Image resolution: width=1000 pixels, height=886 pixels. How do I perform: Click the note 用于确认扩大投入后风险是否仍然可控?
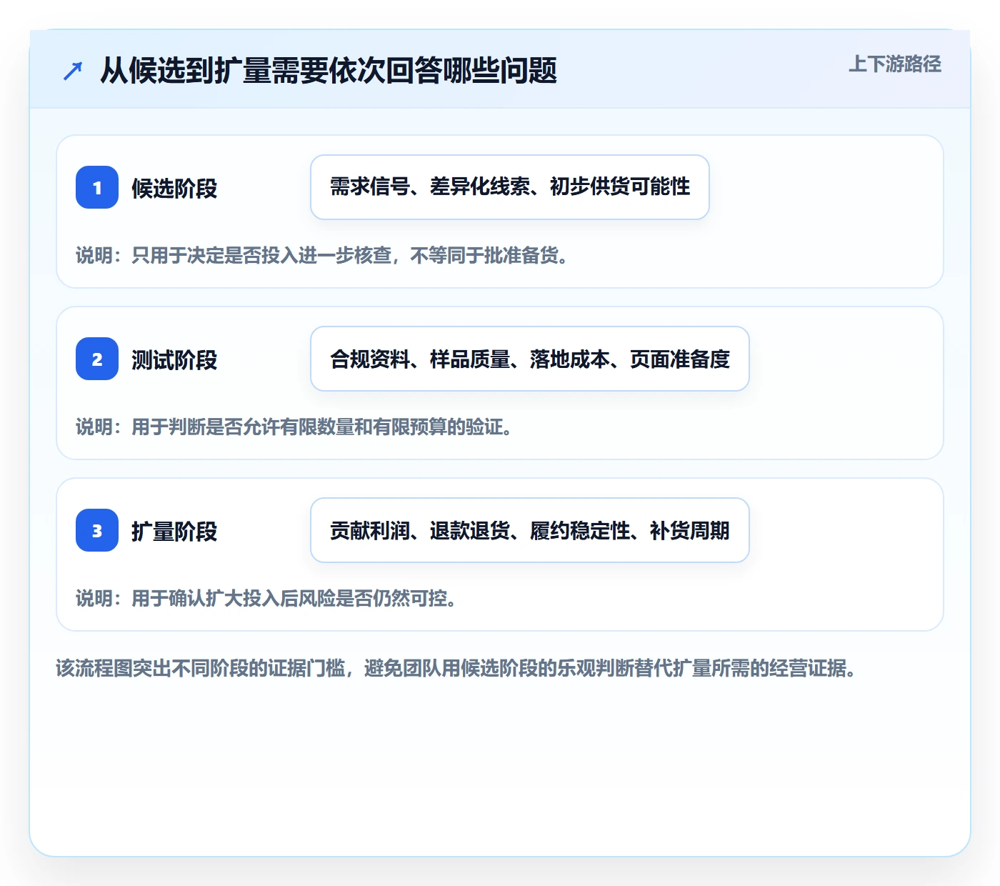point(266,598)
